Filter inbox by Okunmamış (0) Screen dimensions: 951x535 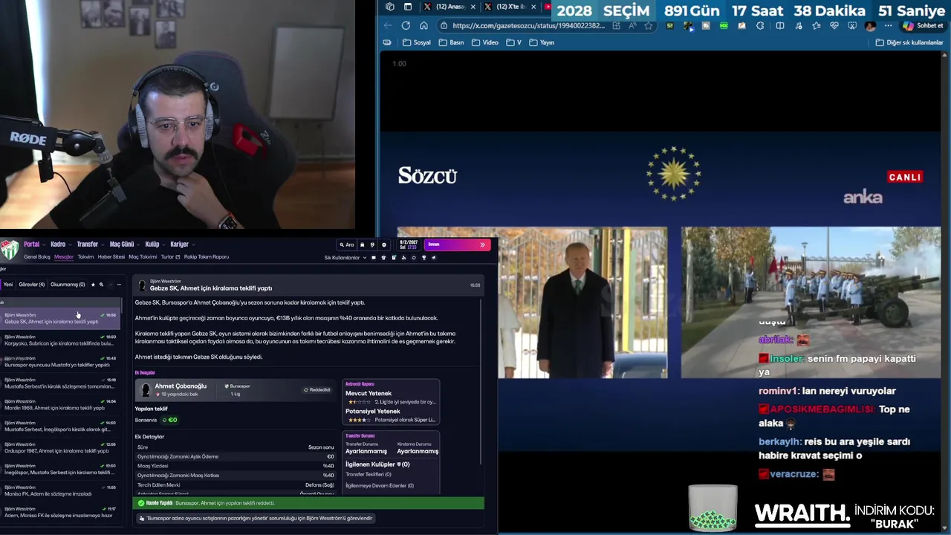[x=68, y=285]
